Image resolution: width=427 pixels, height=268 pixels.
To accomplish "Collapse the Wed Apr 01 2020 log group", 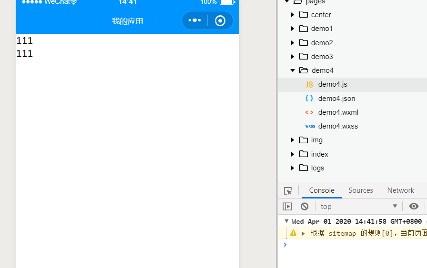I will click(x=286, y=221).
